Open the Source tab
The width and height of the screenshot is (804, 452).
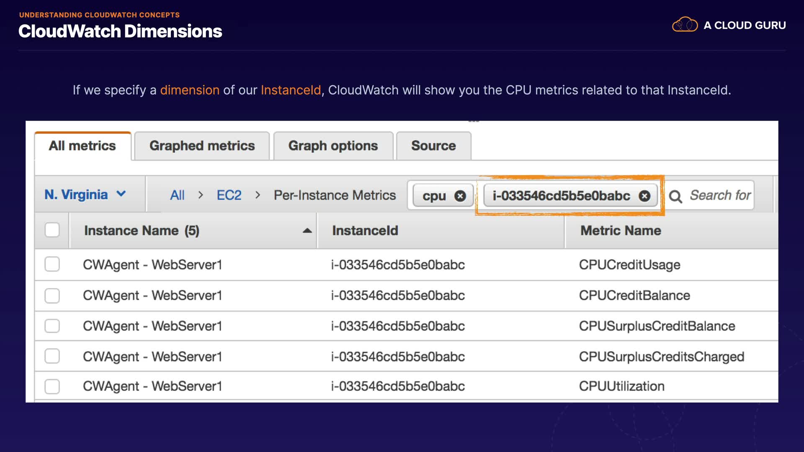pos(433,146)
